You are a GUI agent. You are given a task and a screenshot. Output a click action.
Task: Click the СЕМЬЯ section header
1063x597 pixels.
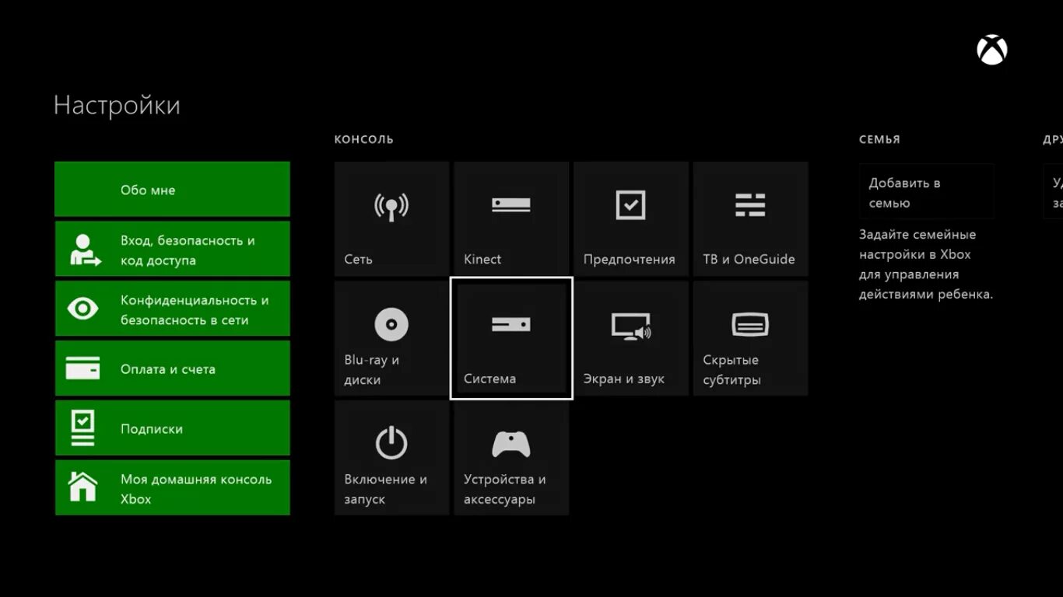(879, 139)
